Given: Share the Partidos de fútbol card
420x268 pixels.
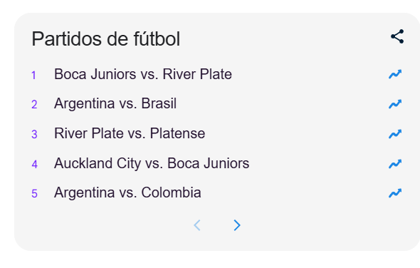Looking at the screenshot, I should [397, 36].
